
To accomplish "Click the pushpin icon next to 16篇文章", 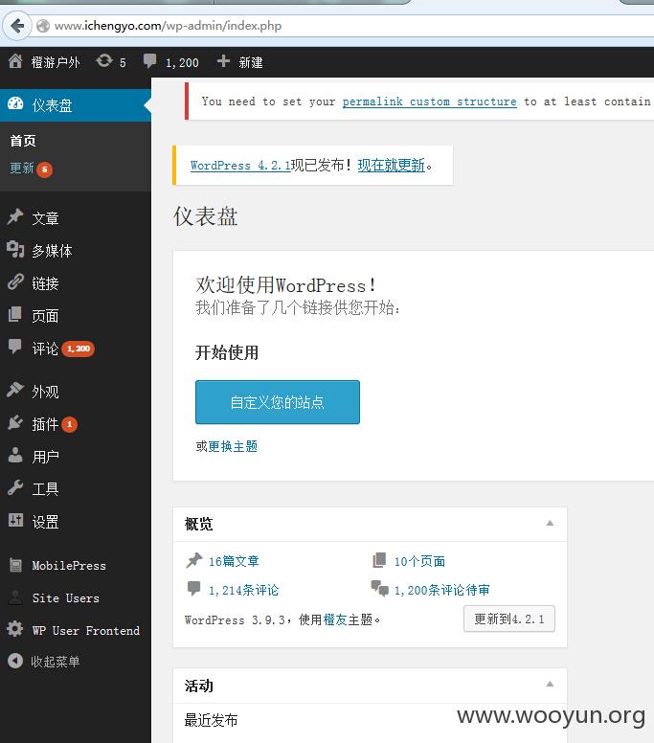I will pyautogui.click(x=193, y=560).
